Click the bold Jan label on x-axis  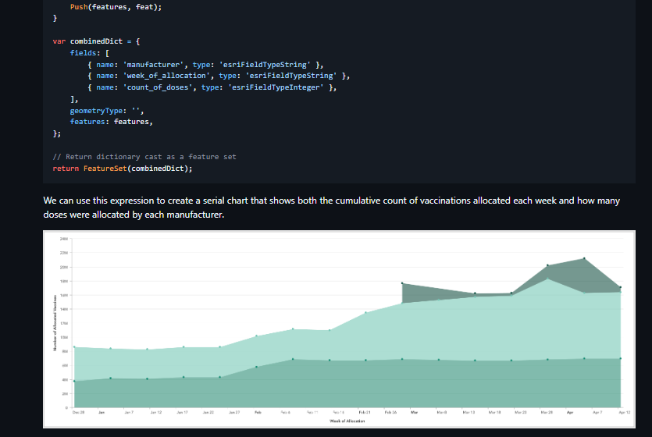(102, 410)
